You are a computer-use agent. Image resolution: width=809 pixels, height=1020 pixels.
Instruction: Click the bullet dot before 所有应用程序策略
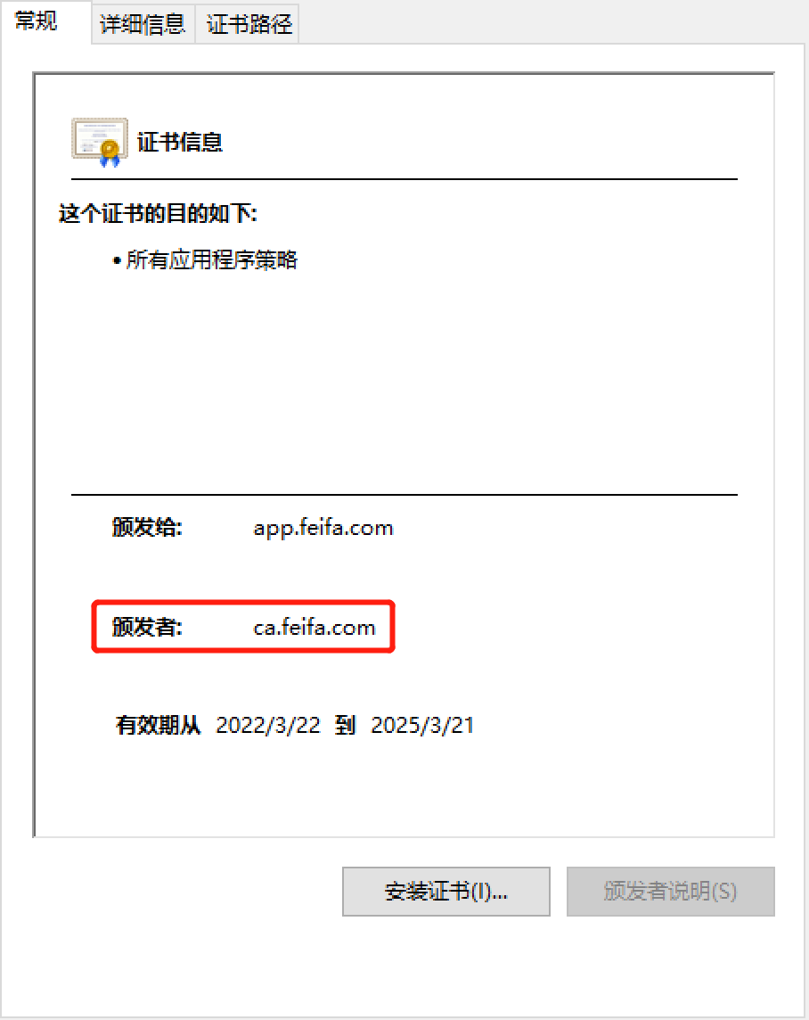click(117, 261)
